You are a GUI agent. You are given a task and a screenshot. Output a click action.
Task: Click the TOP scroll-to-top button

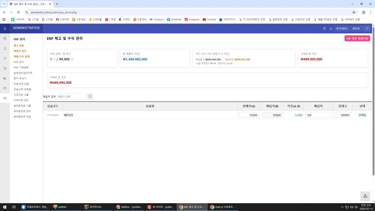[365, 196]
